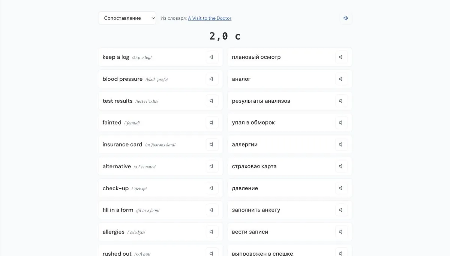Select the "insurance card" word card
This screenshot has height=256, width=450.
click(x=160, y=145)
